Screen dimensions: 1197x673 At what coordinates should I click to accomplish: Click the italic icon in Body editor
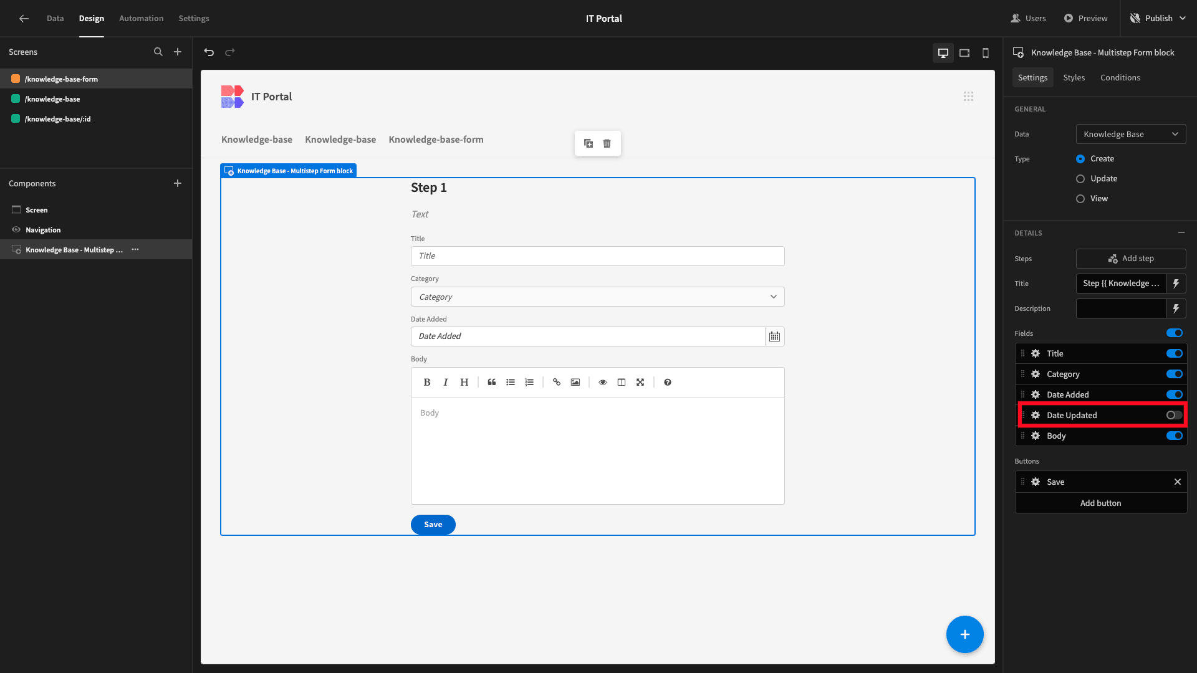coord(446,383)
